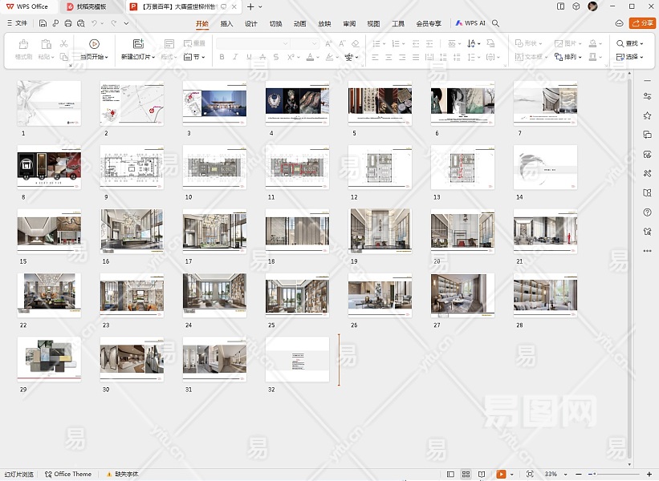Select slide thumbnail number 16
The height and width of the screenshot is (481, 659).
[131, 230]
